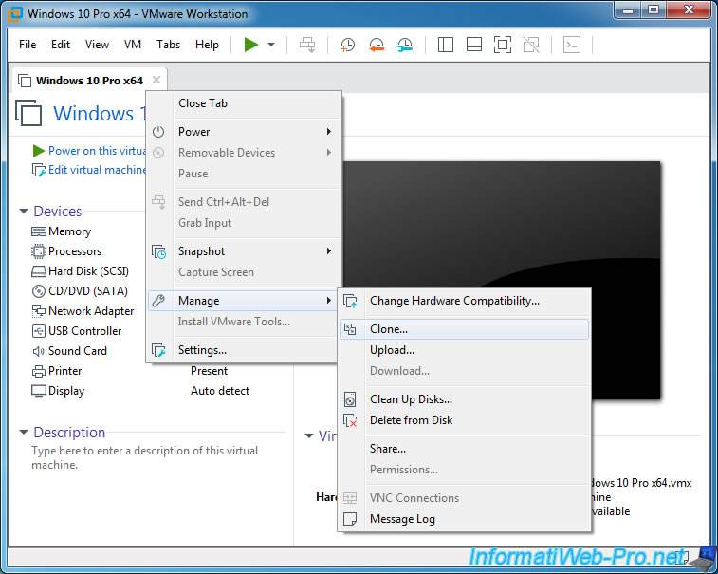Image resolution: width=718 pixels, height=574 pixels.
Task: Open the Help menu
Action: (207, 45)
